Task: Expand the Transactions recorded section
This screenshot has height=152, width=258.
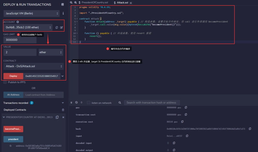Action: pyautogui.click(x=63, y=103)
